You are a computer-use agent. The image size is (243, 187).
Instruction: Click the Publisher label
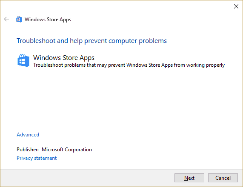[28, 150]
